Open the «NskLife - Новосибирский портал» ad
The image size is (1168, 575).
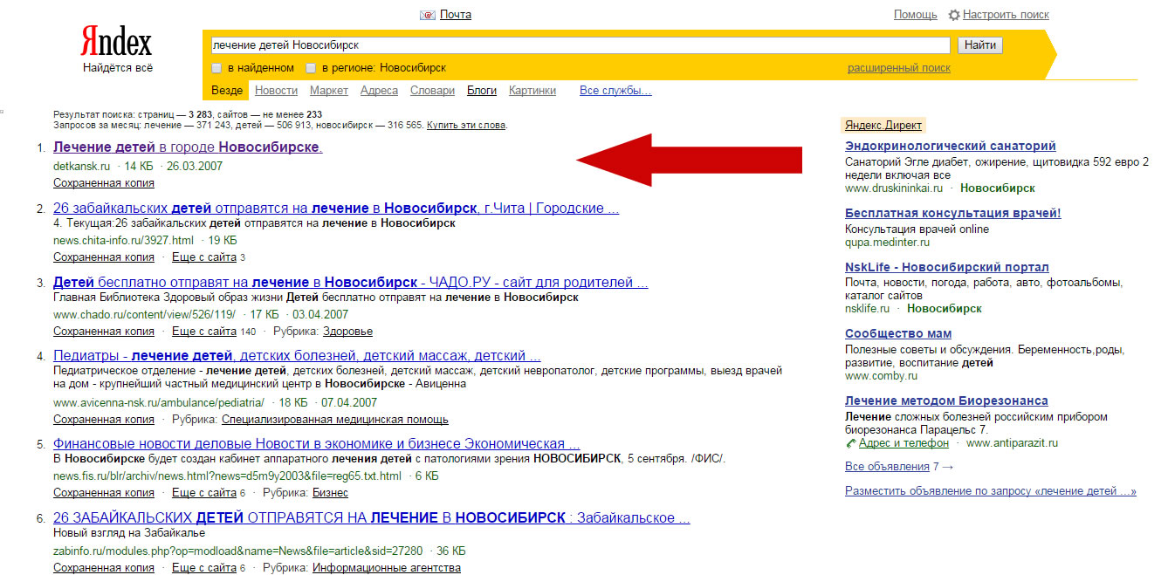[x=947, y=267]
